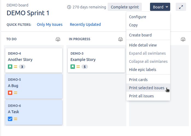Click the blue task checkbox icon on DEMO-6
The image size is (191, 136).
(x=10, y=119)
